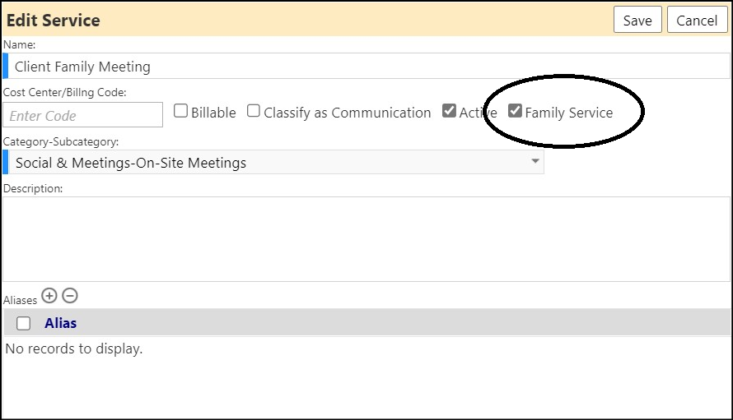Screen dimensions: 733x420
Task: Expand the Social & Meetings dropdown arrow
Action: coord(535,161)
